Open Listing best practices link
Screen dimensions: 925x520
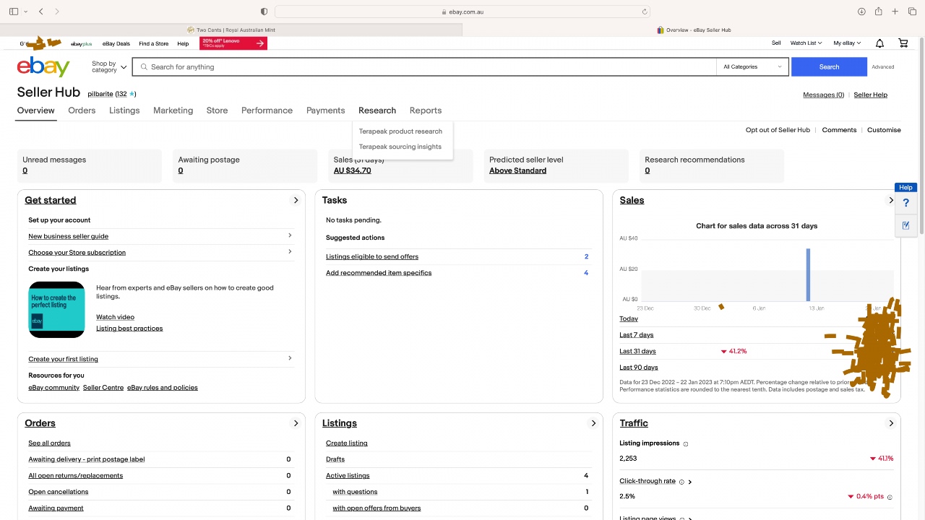(129, 329)
